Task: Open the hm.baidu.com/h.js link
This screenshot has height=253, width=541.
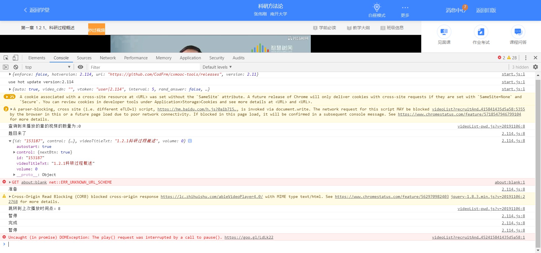Action: click(x=198, y=109)
